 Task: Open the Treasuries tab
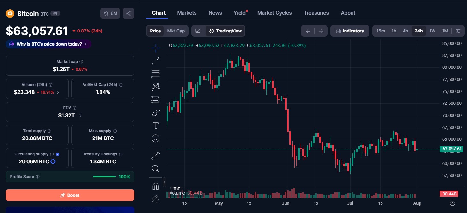click(x=316, y=13)
